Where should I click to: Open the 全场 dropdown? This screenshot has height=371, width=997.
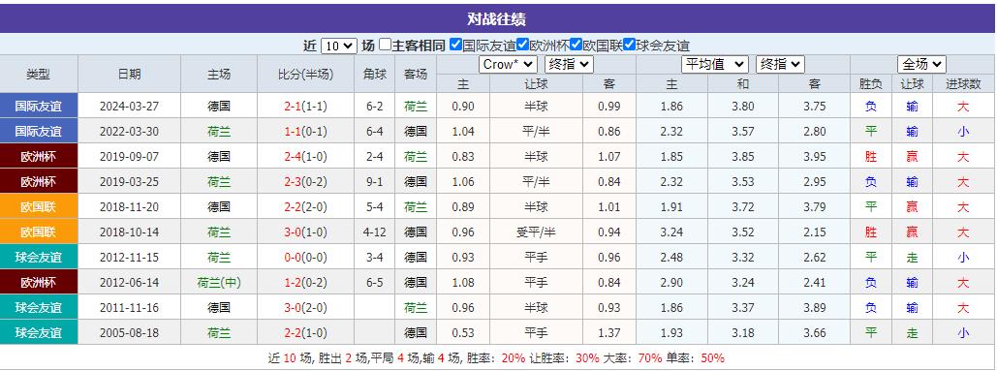coord(922,64)
